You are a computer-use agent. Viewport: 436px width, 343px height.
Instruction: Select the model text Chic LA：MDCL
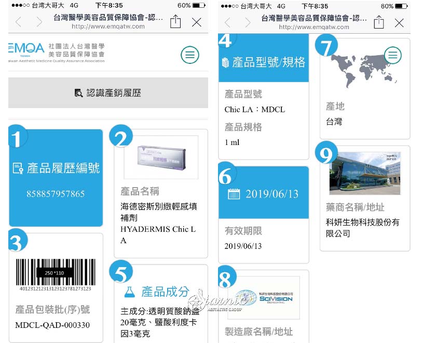coord(255,110)
